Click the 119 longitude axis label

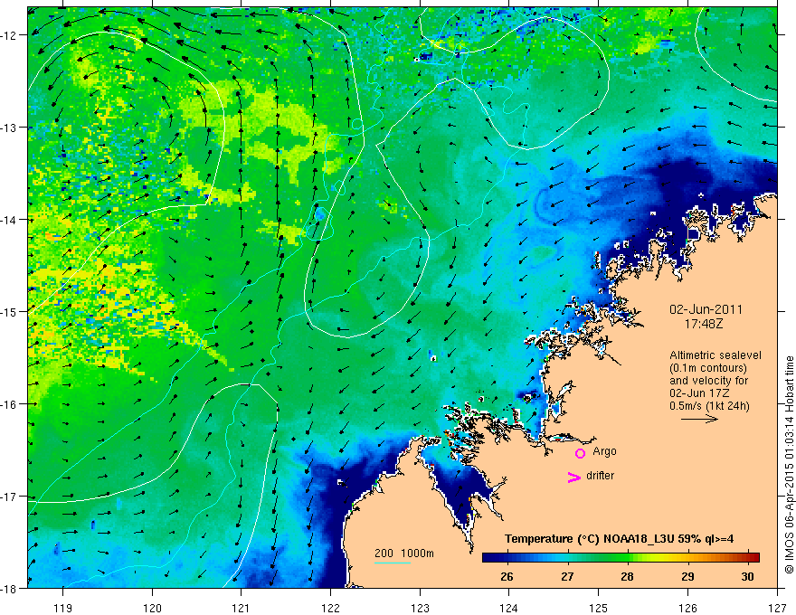click(x=63, y=608)
